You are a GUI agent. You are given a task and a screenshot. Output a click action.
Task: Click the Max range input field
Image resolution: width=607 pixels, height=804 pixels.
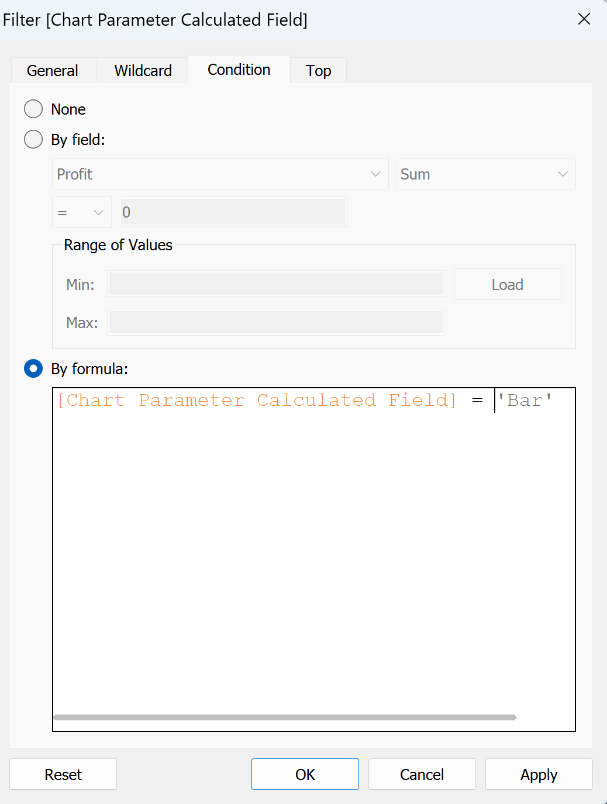click(x=275, y=322)
